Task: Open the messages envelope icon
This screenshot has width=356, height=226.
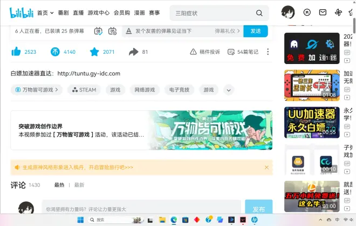Action: pyautogui.click(x=323, y=12)
